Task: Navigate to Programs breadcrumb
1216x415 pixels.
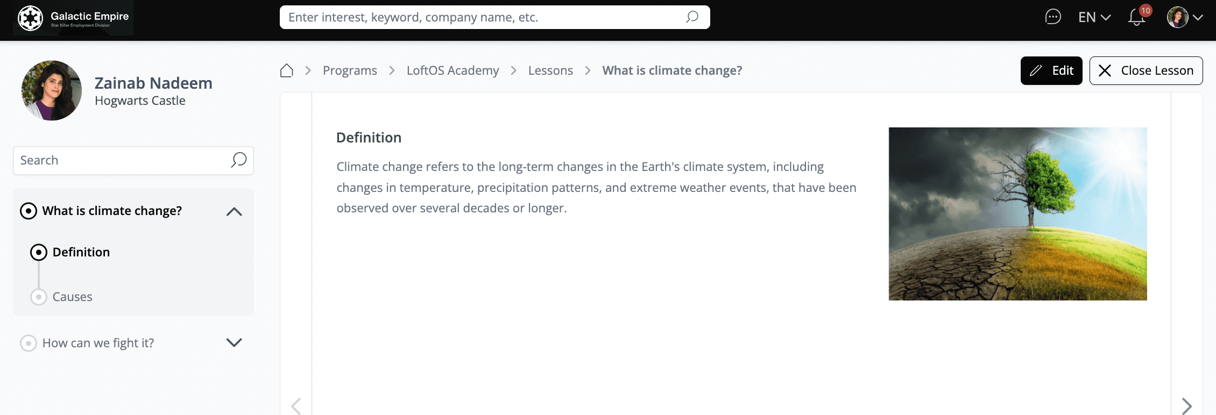Action: [x=350, y=70]
